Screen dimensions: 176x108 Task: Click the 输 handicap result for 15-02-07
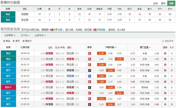click(x=165, y=76)
